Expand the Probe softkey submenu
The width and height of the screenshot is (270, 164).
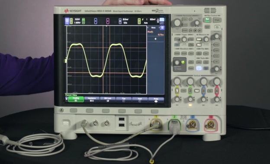tap(156, 100)
